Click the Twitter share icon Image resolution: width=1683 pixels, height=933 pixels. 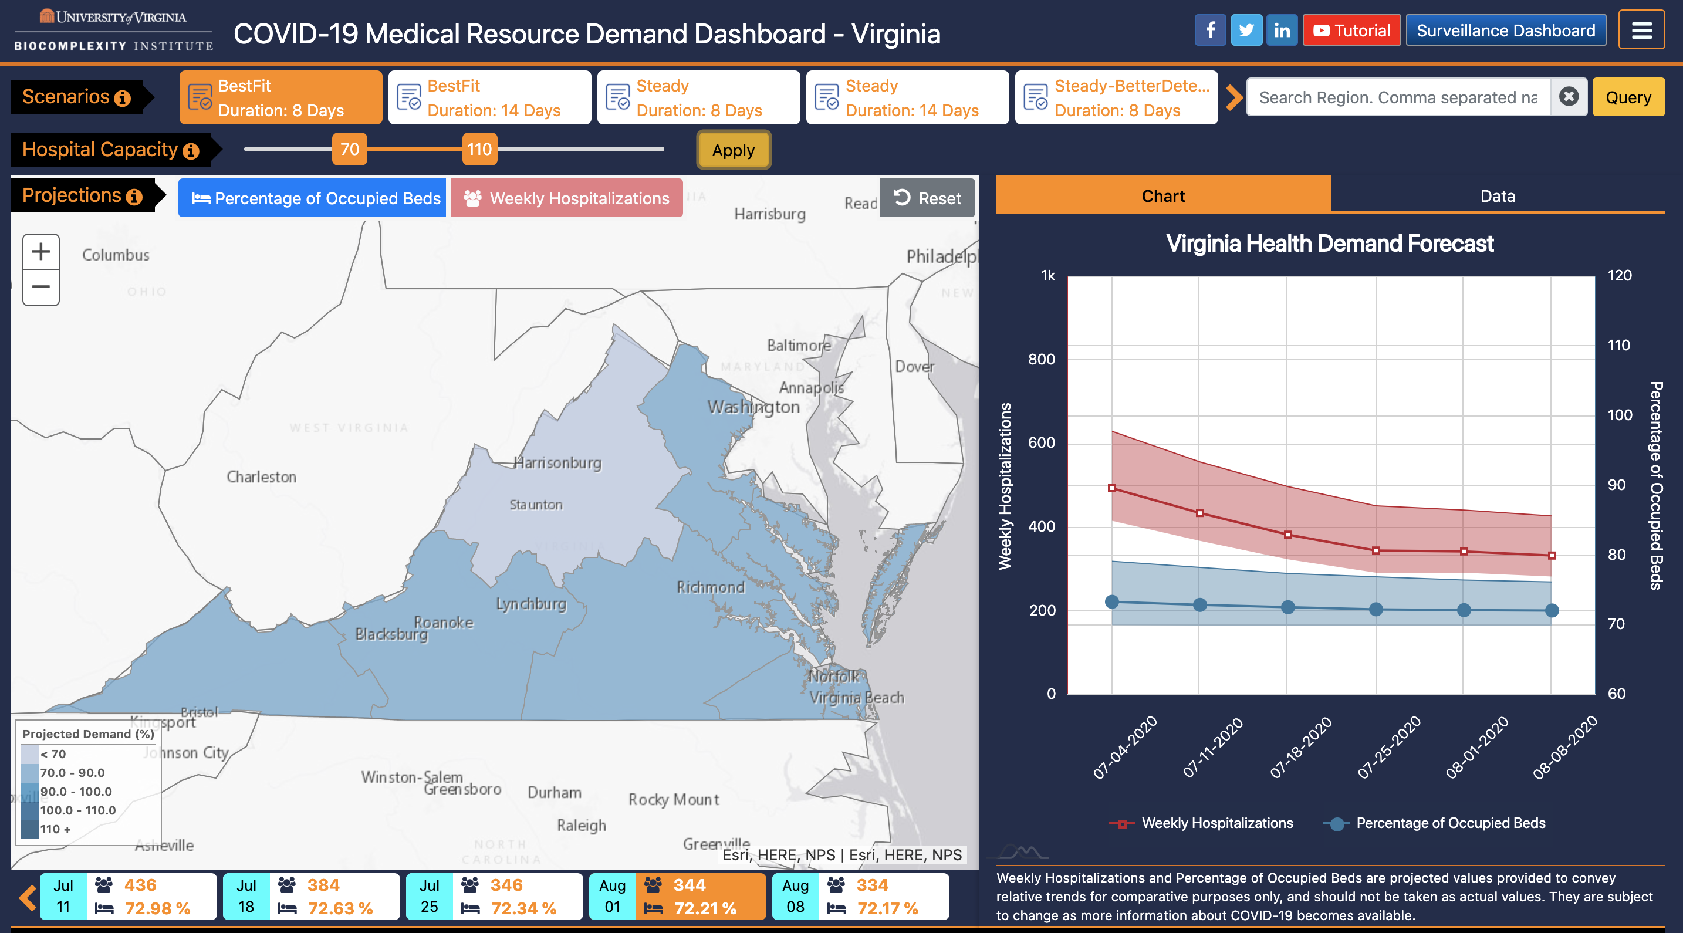[1246, 30]
